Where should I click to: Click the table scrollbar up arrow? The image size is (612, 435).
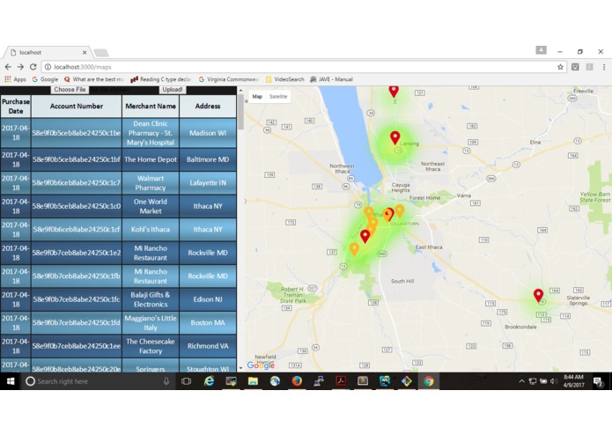tap(240, 90)
